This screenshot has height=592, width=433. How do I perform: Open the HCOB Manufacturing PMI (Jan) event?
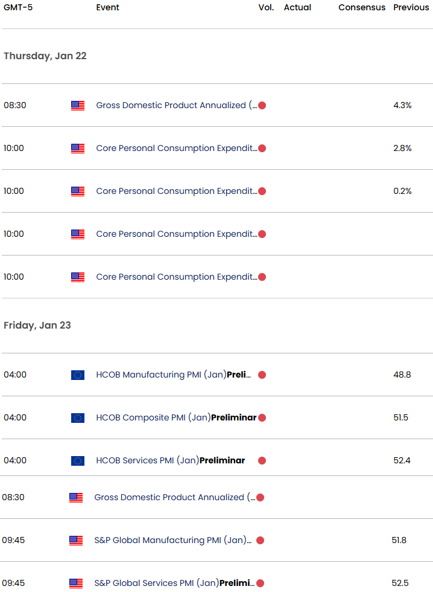pyautogui.click(x=173, y=375)
